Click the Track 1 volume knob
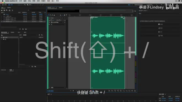Image resolution: width=182 pixels, height=102 pixels. [x=52, y=20]
